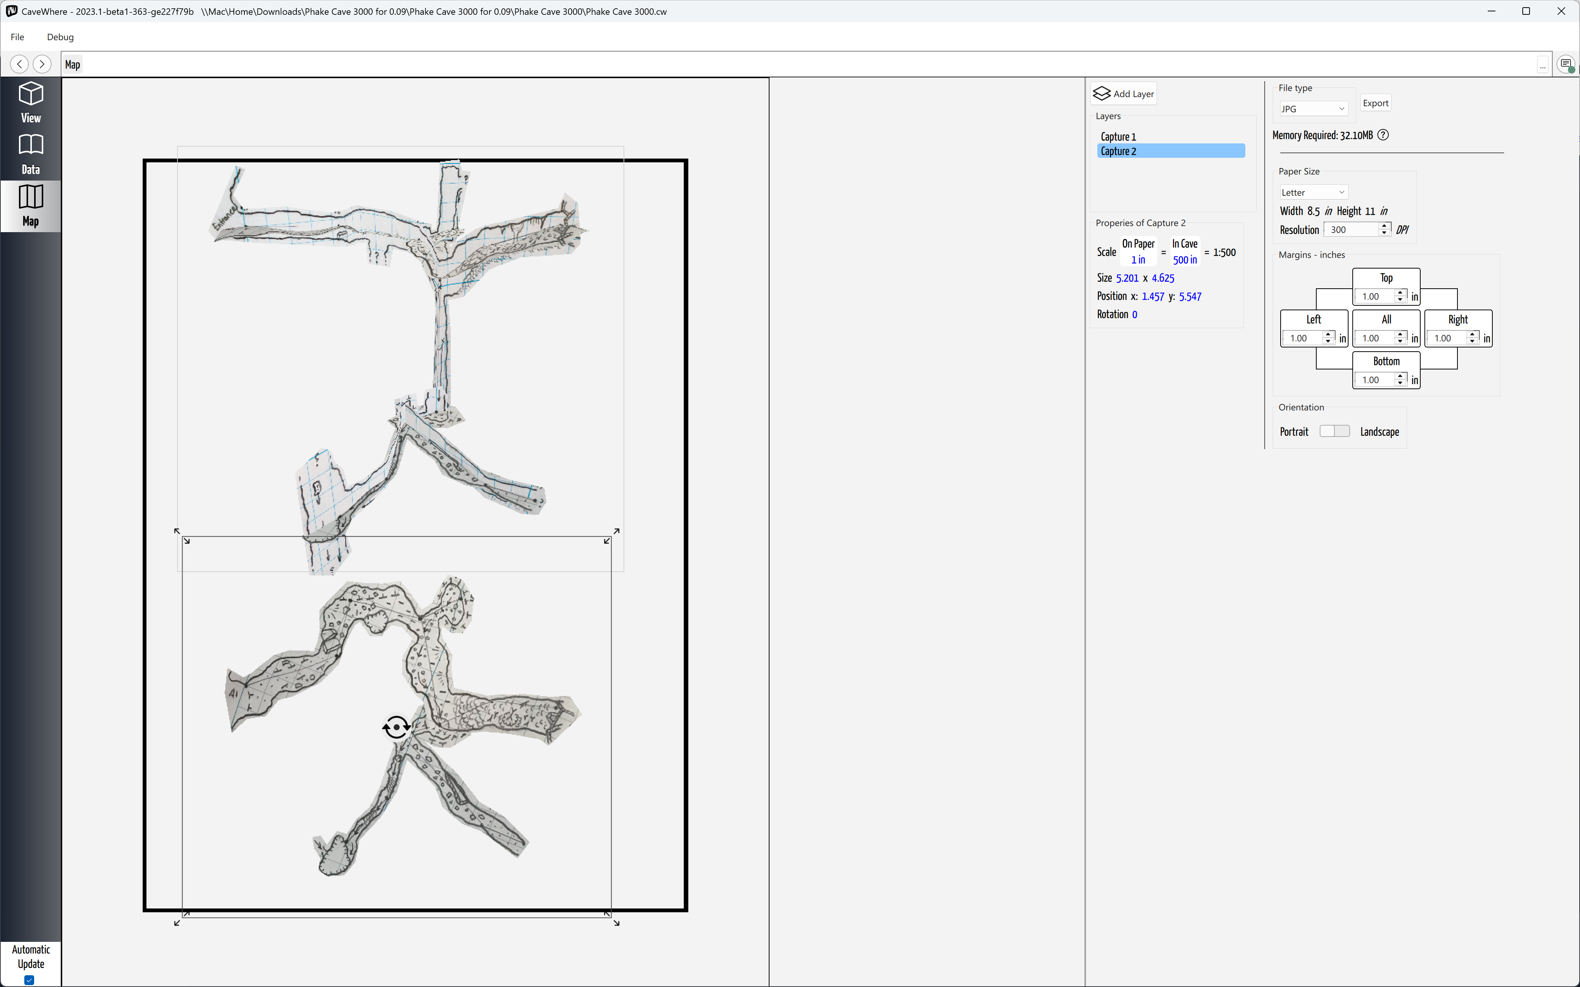This screenshot has width=1580, height=987.
Task: Increase Resolution with the up stepper arrow
Action: click(x=1384, y=226)
